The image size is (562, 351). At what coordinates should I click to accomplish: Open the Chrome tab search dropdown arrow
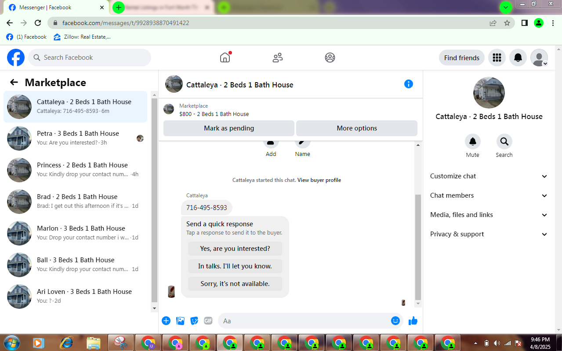pyautogui.click(x=506, y=7)
